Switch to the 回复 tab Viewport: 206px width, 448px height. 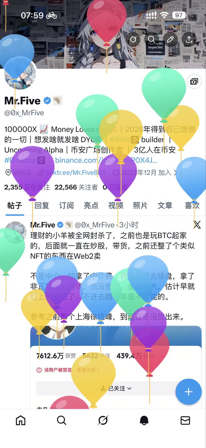[42, 205]
